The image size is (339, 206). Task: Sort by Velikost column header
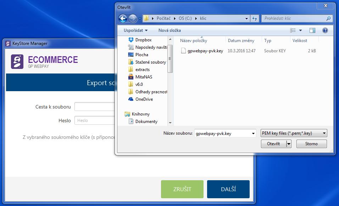tap(300, 41)
